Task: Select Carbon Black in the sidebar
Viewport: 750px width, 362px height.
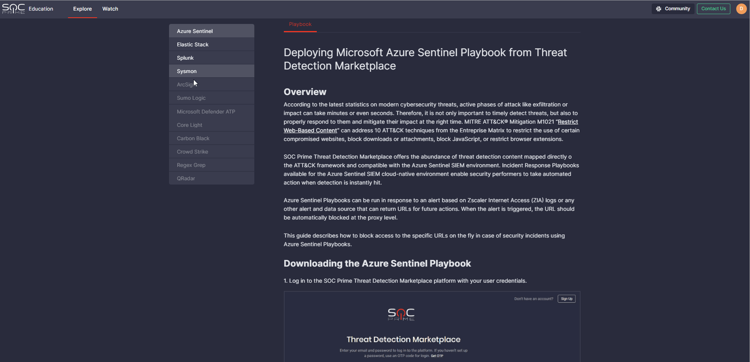Action: [x=211, y=138]
